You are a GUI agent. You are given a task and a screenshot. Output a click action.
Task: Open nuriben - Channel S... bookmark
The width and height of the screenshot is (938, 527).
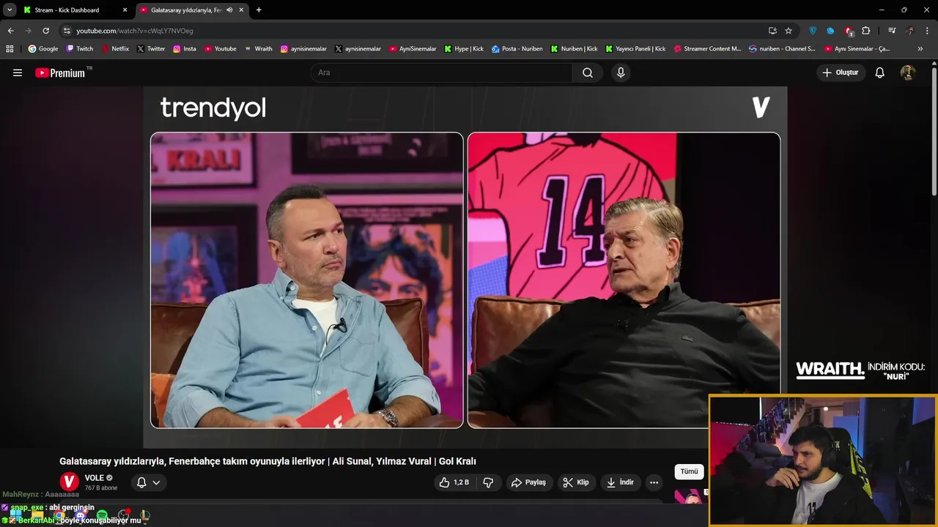click(x=782, y=49)
